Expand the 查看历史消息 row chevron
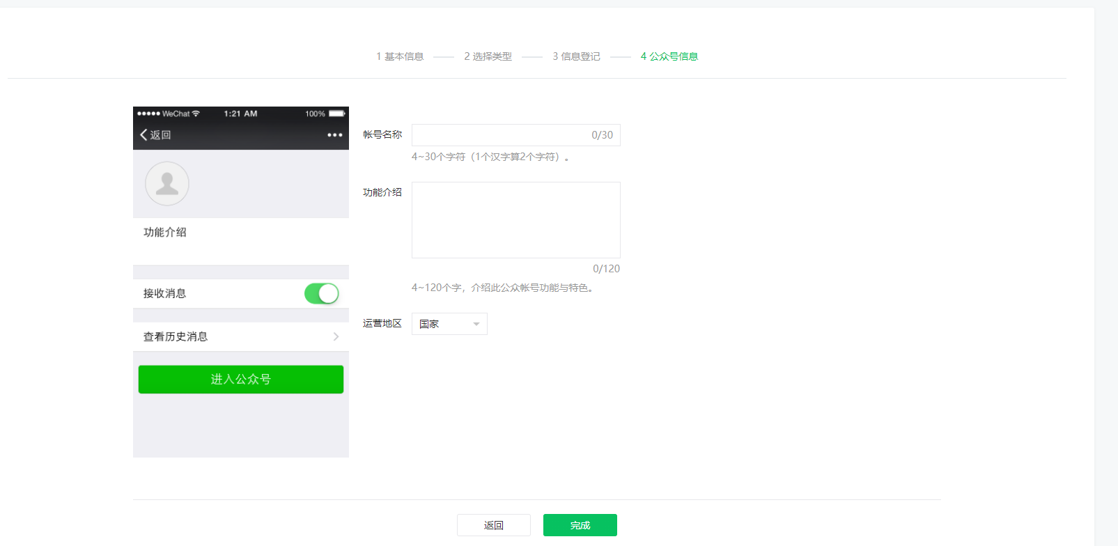 click(x=336, y=336)
